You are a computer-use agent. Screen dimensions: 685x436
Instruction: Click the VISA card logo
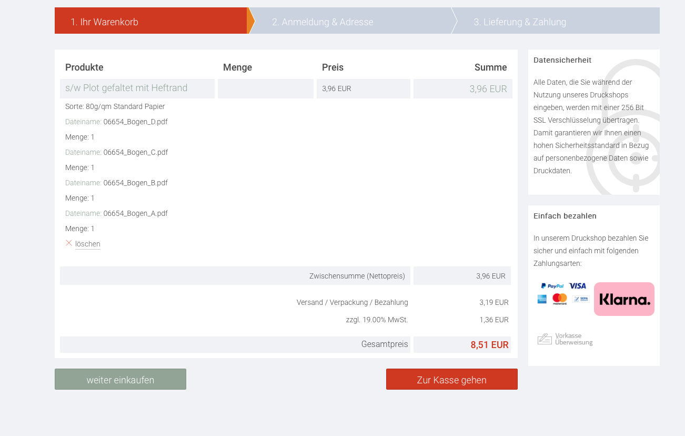coord(577,286)
